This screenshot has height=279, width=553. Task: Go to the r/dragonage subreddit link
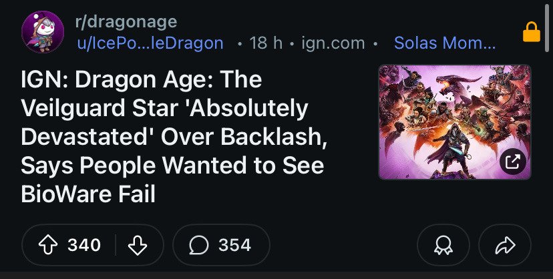126,21
